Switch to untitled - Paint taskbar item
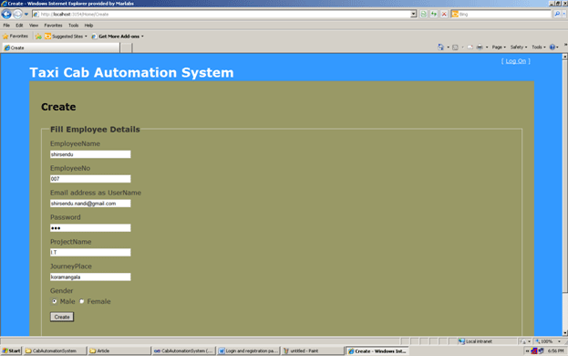The width and height of the screenshot is (568, 356). click(313, 351)
